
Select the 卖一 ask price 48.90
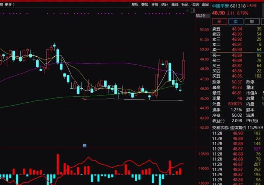[237, 50]
